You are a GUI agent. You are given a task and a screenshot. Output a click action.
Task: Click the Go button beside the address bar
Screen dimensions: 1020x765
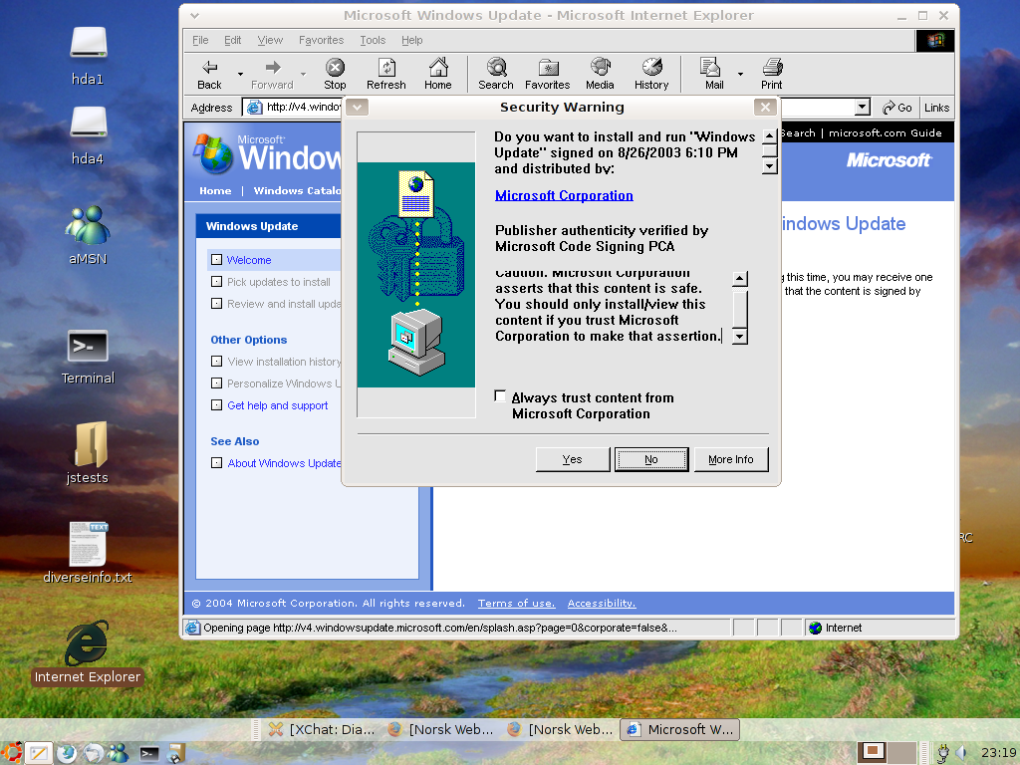pyautogui.click(x=896, y=108)
